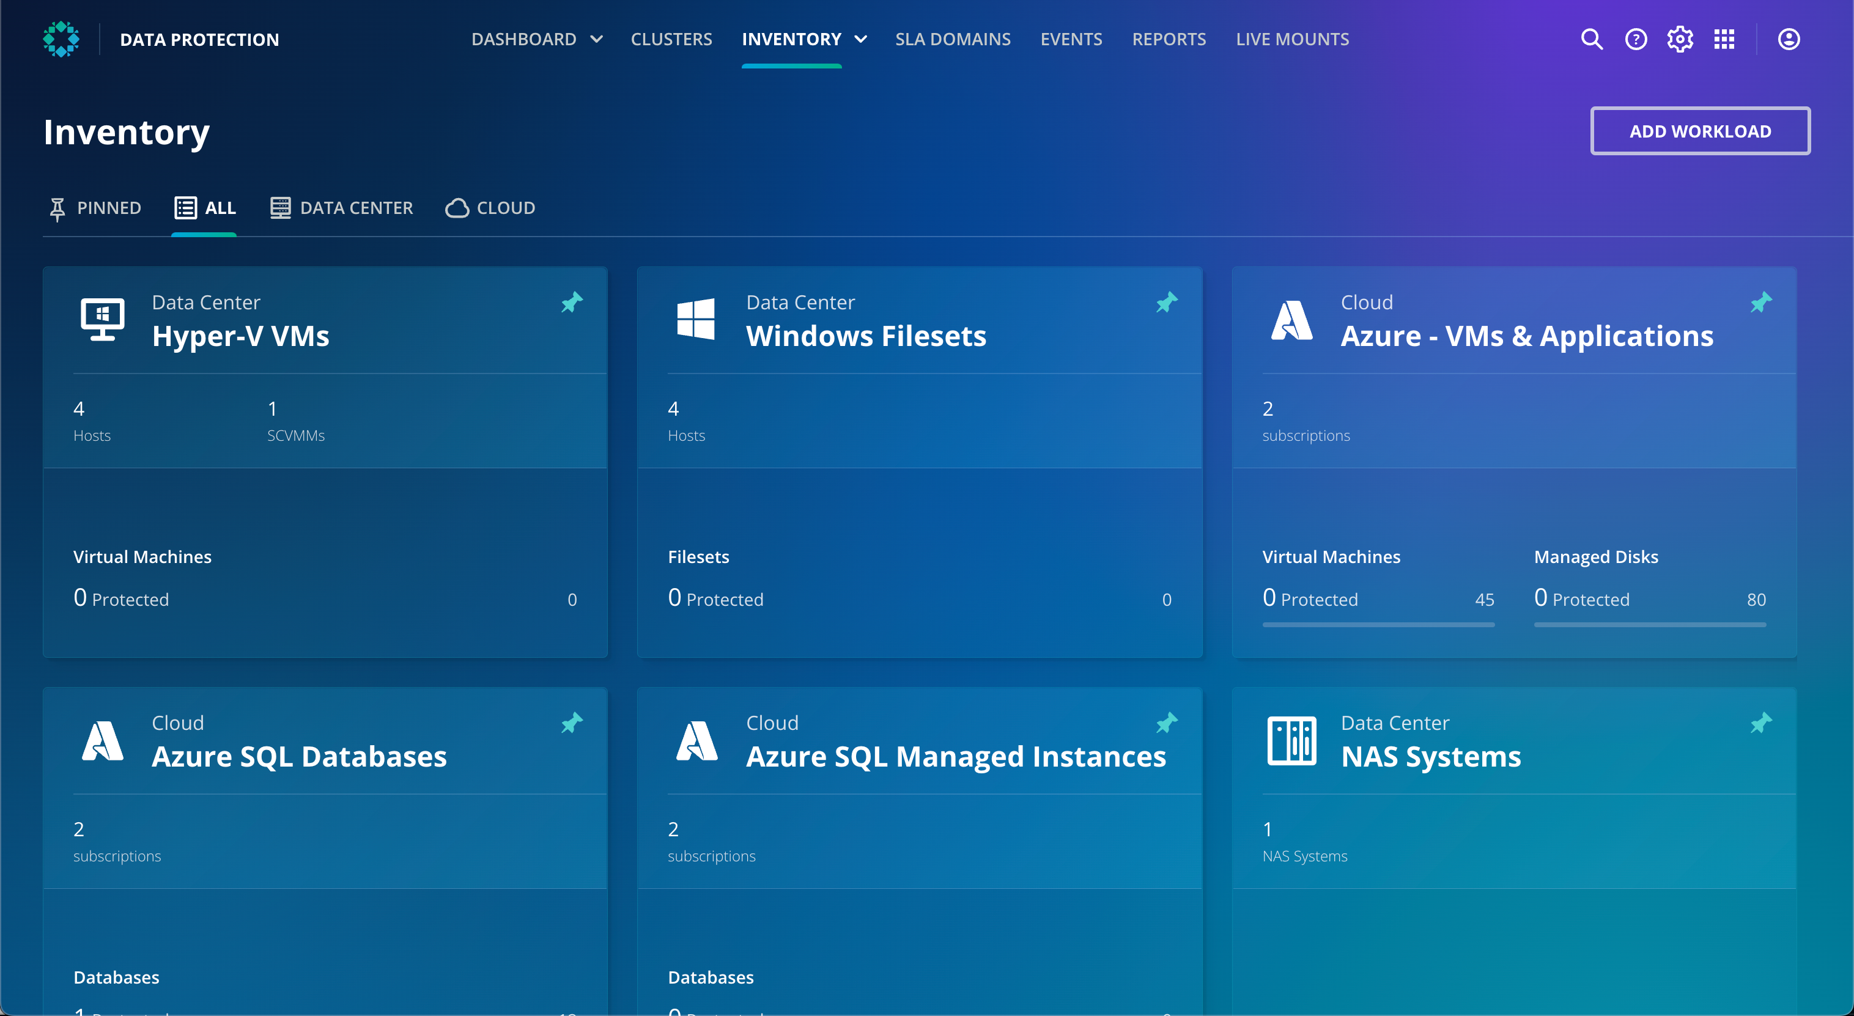Click the Managed Disks progress bar
Screen dimensions: 1854x1016
click(1650, 625)
